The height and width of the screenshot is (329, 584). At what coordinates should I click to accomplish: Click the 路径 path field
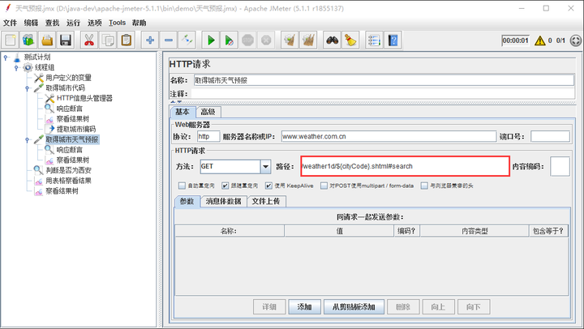click(405, 166)
